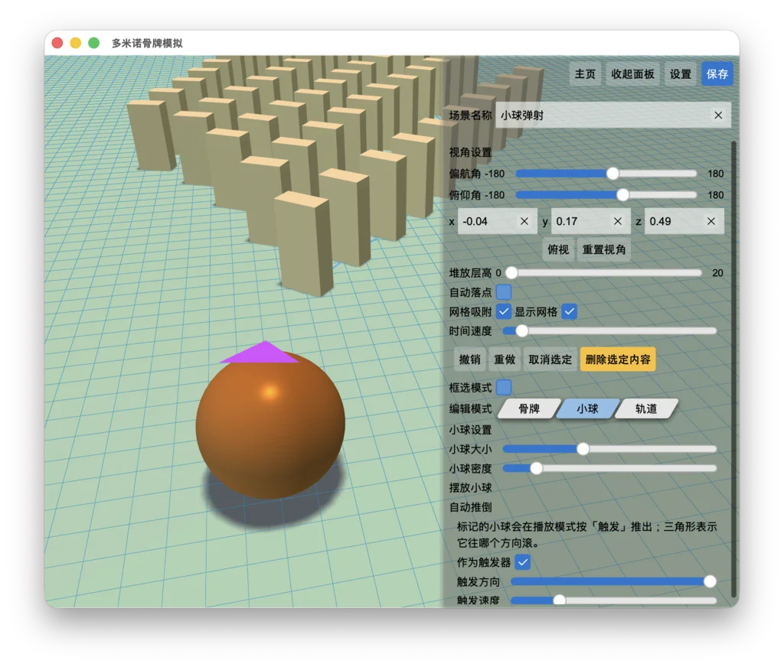The width and height of the screenshot is (784, 667).
Task: Set the 触发方向 trigger direction slider
Action: [x=613, y=581]
